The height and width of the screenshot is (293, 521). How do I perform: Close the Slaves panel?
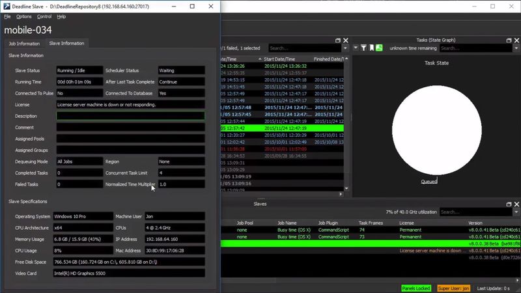pyautogui.click(x=516, y=204)
